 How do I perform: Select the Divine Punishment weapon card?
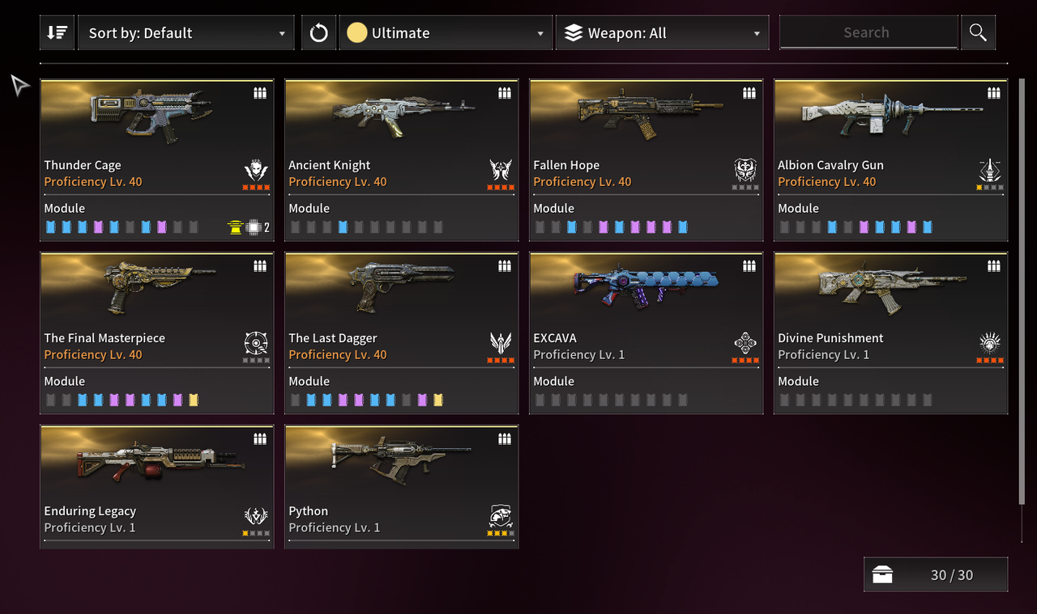click(890, 333)
